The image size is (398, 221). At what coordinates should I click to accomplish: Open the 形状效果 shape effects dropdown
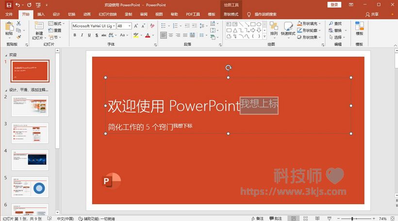point(309,37)
